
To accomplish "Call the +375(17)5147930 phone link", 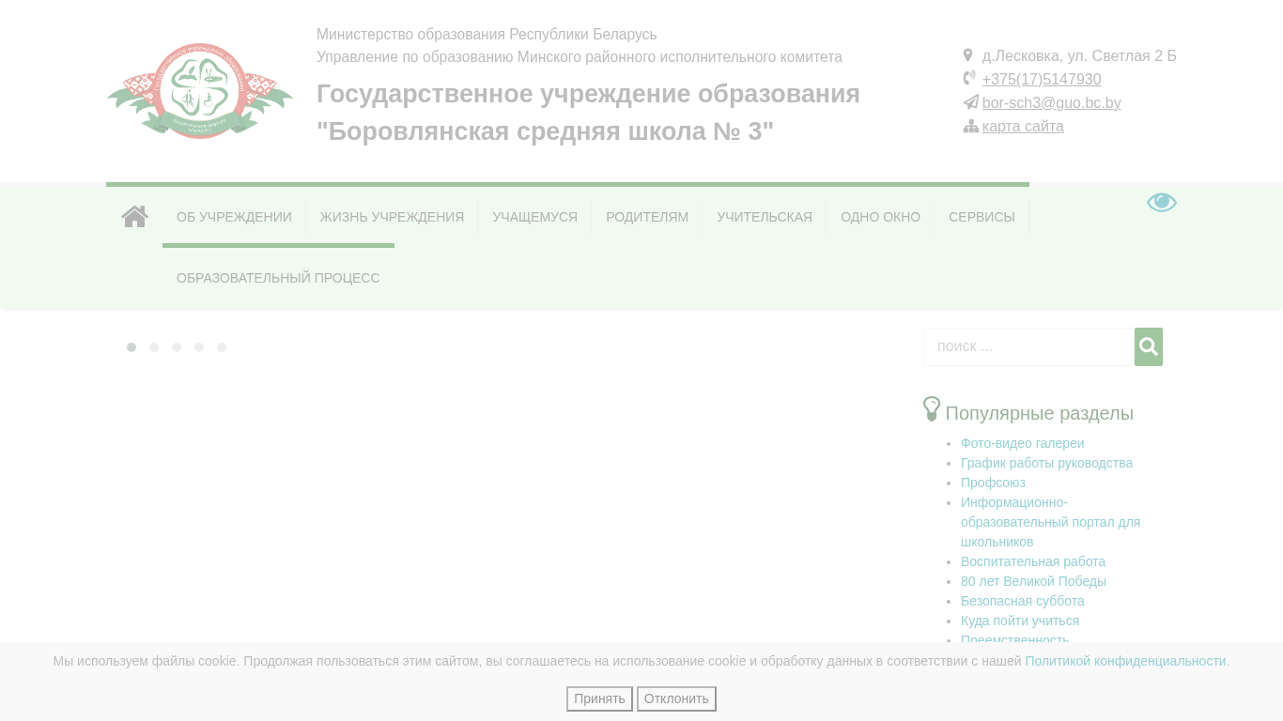I will coord(1041,80).
